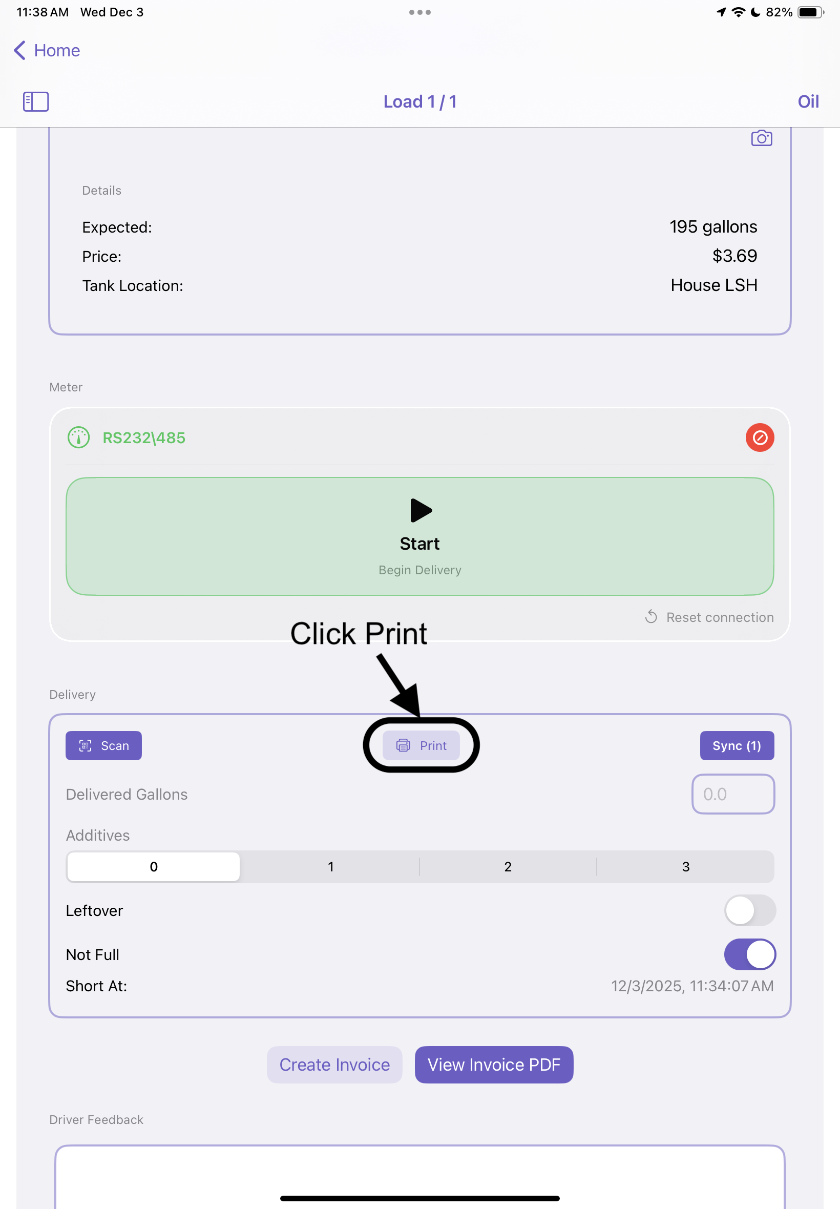Viewport: 840px width, 1209px height.
Task: Select additives option 2
Action: click(508, 866)
